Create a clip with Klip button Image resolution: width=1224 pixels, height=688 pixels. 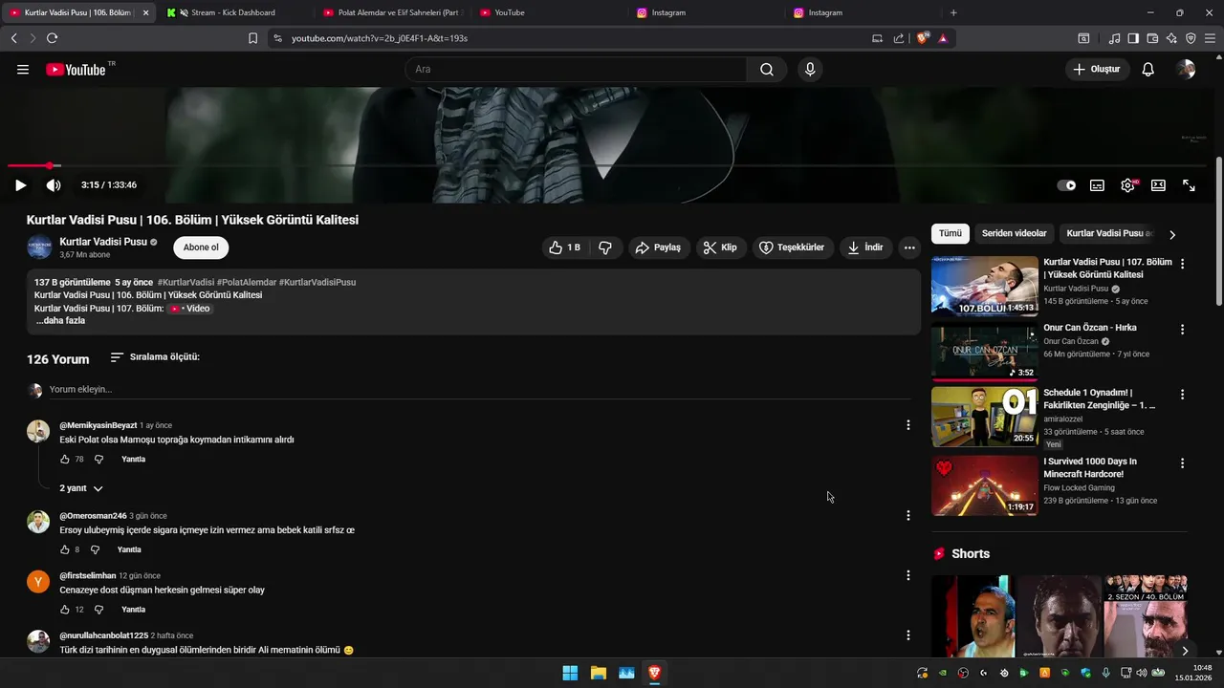[x=720, y=247]
